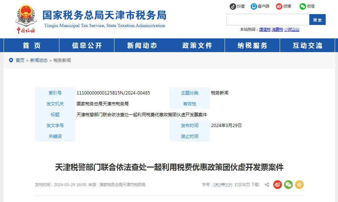Viewport: 338px width, 202px height.
Task: Select publish date 2024年3月29日
Action: click(x=226, y=125)
